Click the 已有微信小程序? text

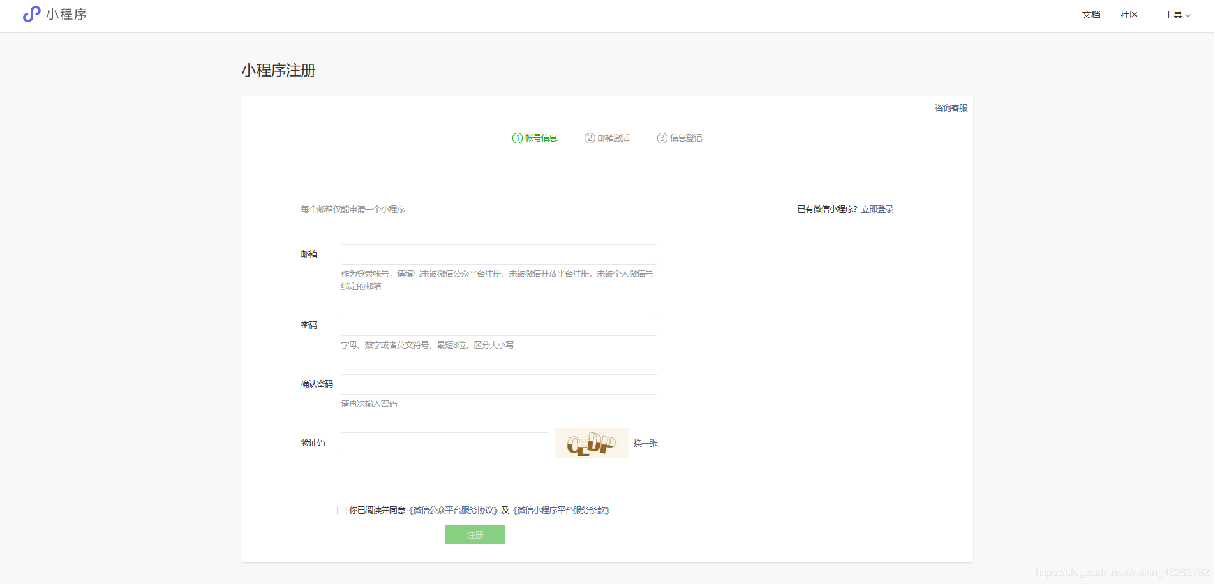tap(827, 209)
